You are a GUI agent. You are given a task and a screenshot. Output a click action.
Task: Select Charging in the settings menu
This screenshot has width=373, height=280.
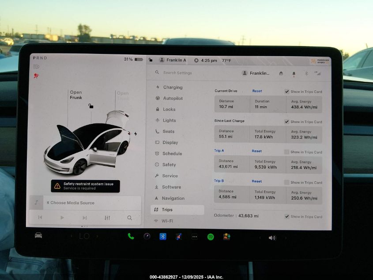pos(172,87)
